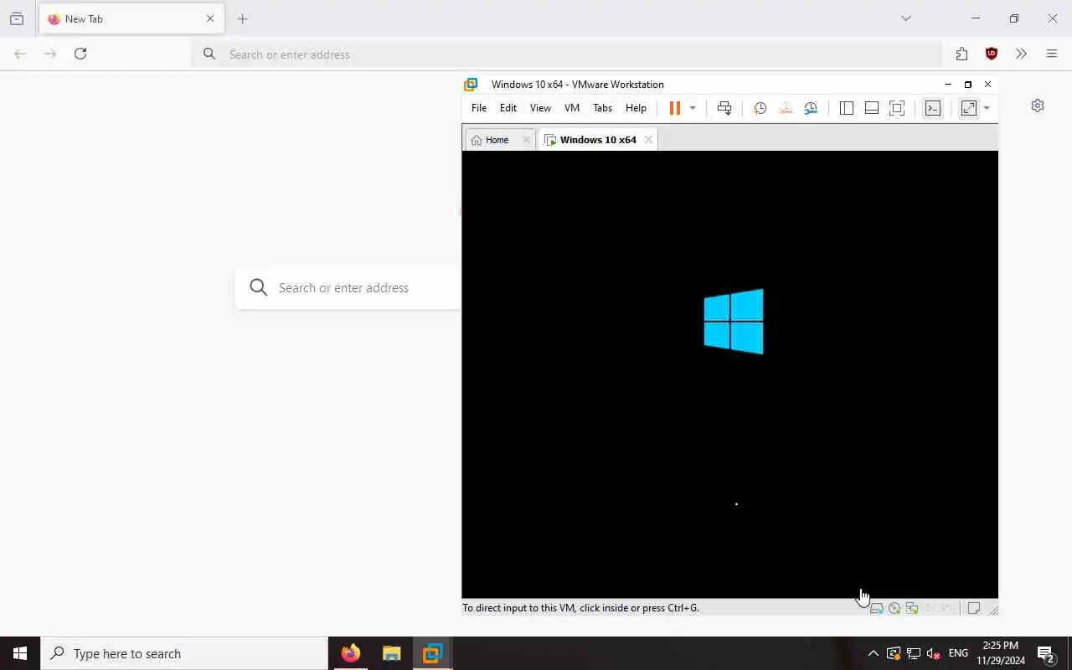Show more Firefox toolbar tools chevron
The width and height of the screenshot is (1072, 670).
[1021, 54]
